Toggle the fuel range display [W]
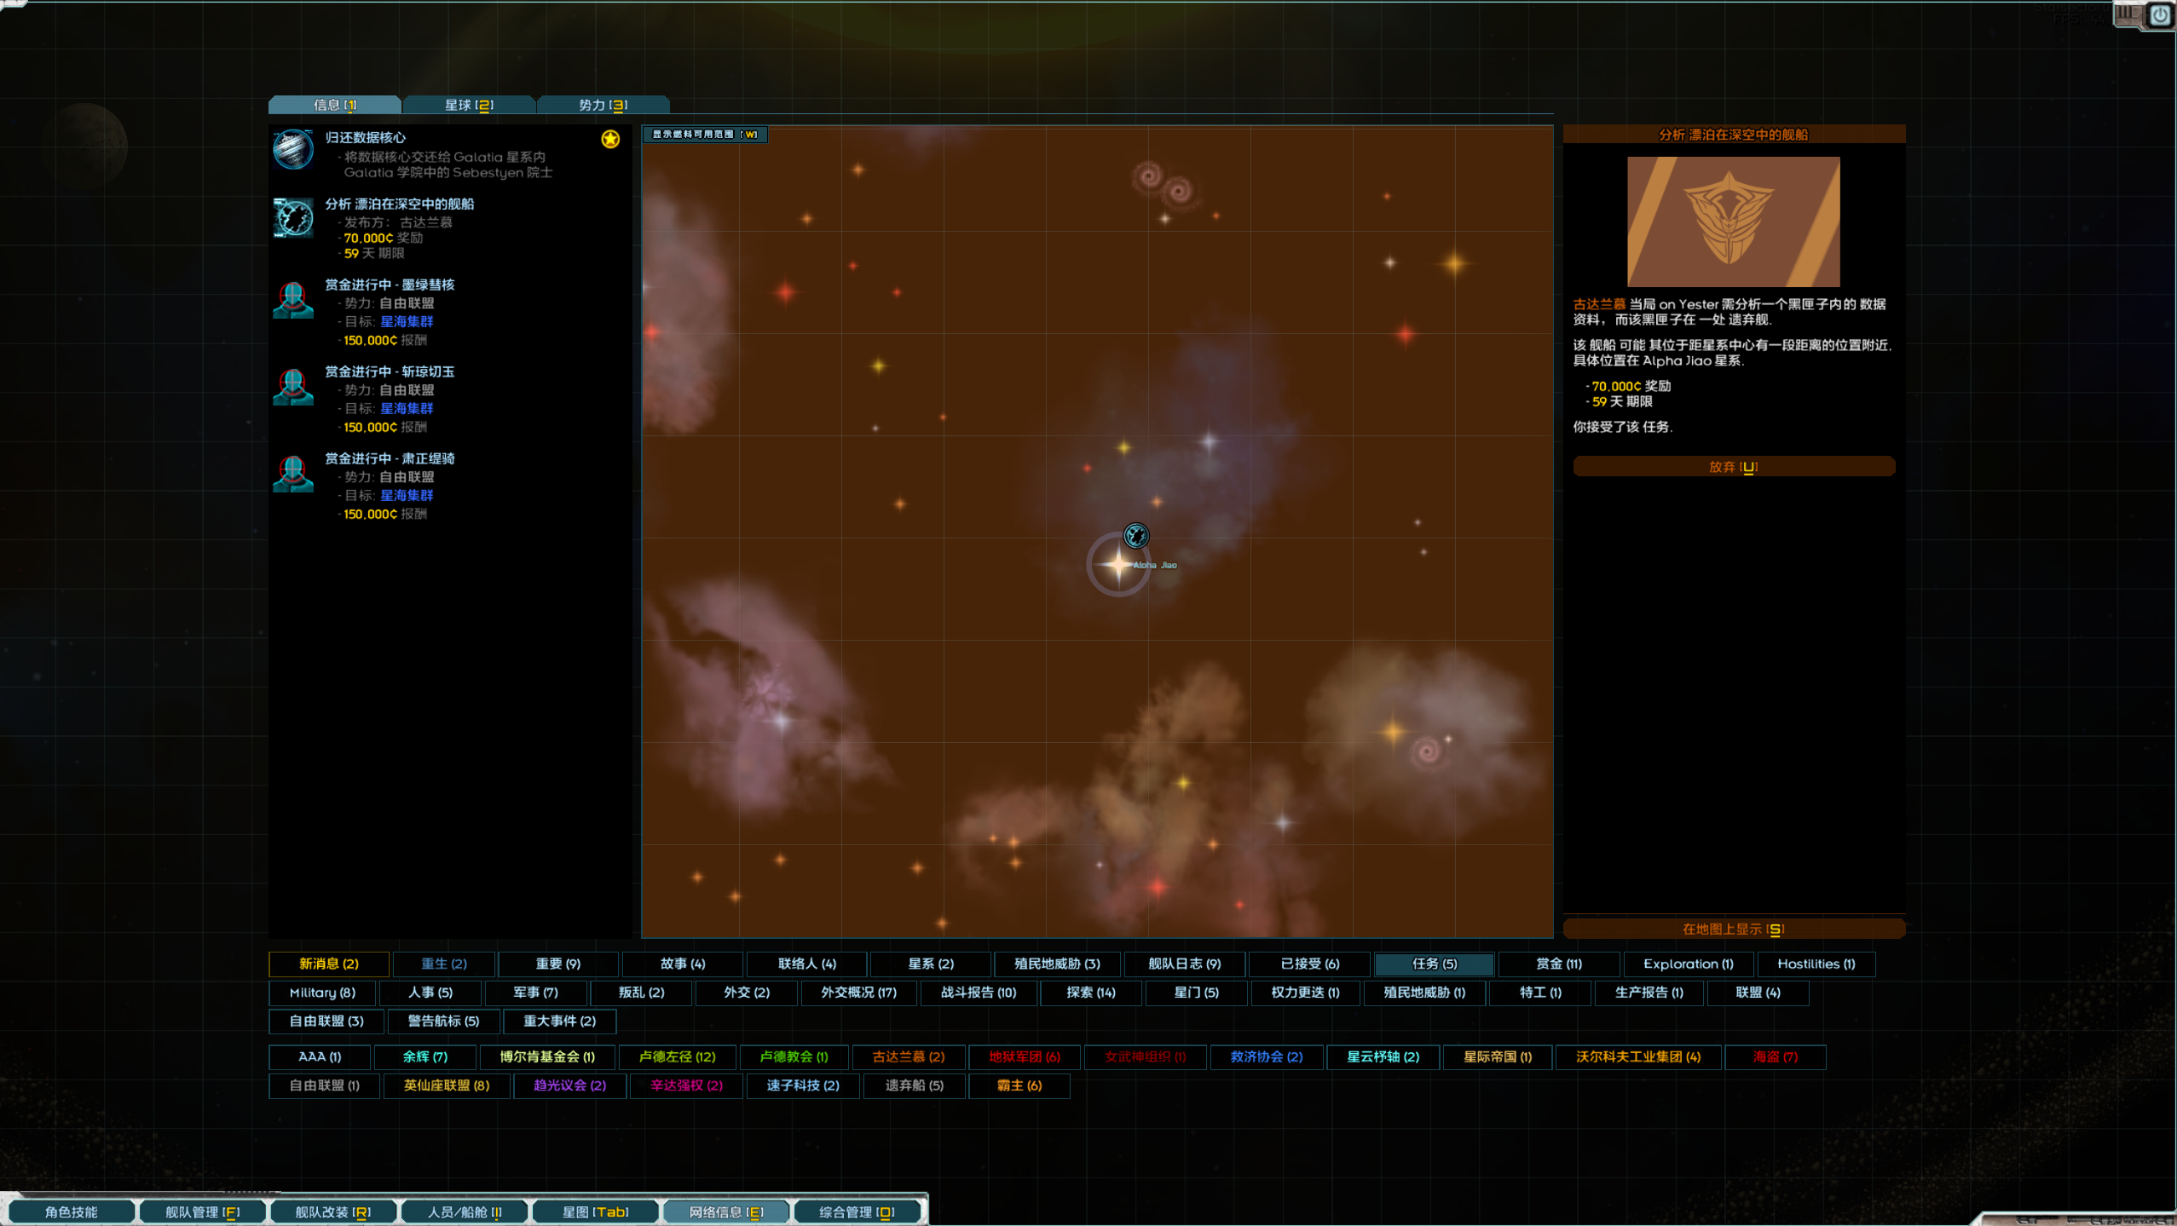2177x1226 pixels. (x=704, y=134)
